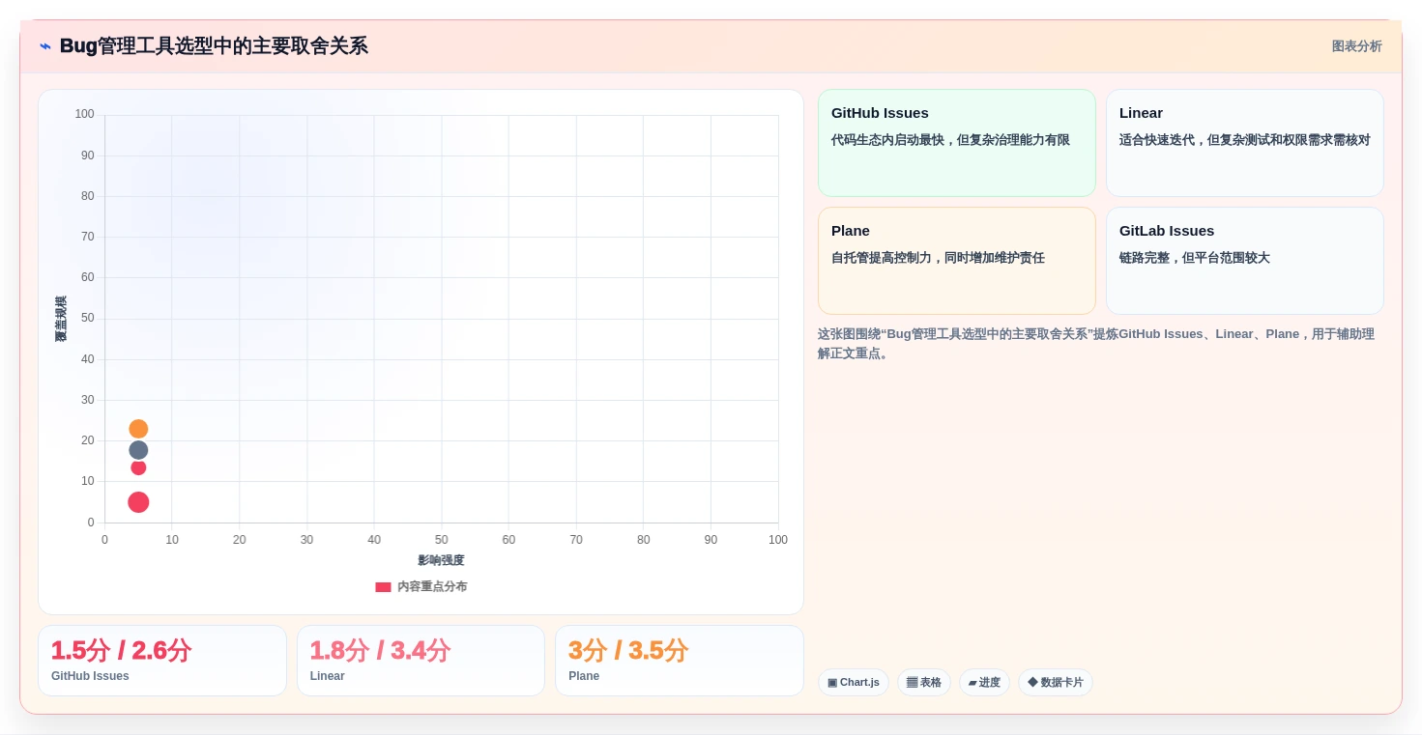Image resolution: width=1422 pixels, height=735 pixels.
Task: Select the 表格 tag
Action: [923, 682]
